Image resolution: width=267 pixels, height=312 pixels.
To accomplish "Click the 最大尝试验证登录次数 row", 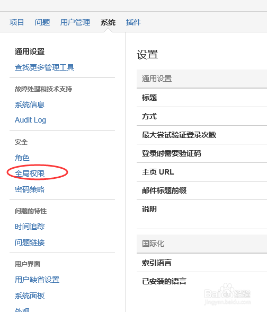I will point(202,135).
